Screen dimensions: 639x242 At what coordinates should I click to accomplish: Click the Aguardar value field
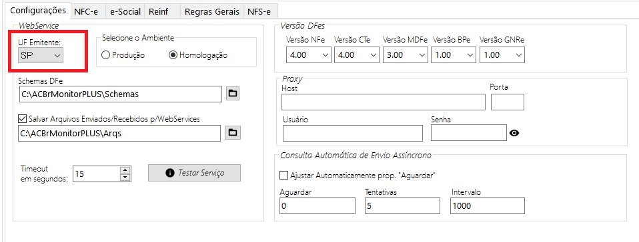click(317, 206)
